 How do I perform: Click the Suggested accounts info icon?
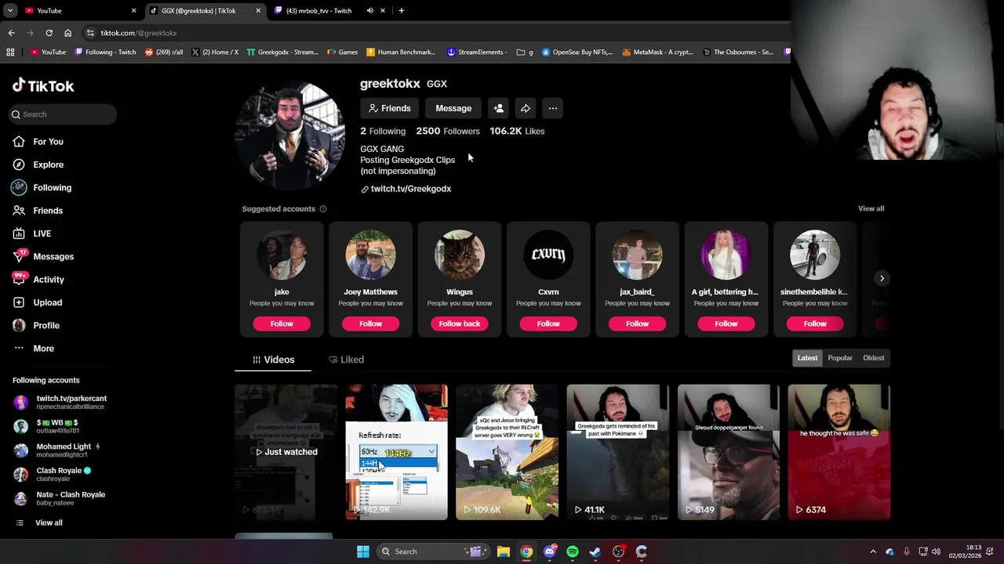[323, 209]
